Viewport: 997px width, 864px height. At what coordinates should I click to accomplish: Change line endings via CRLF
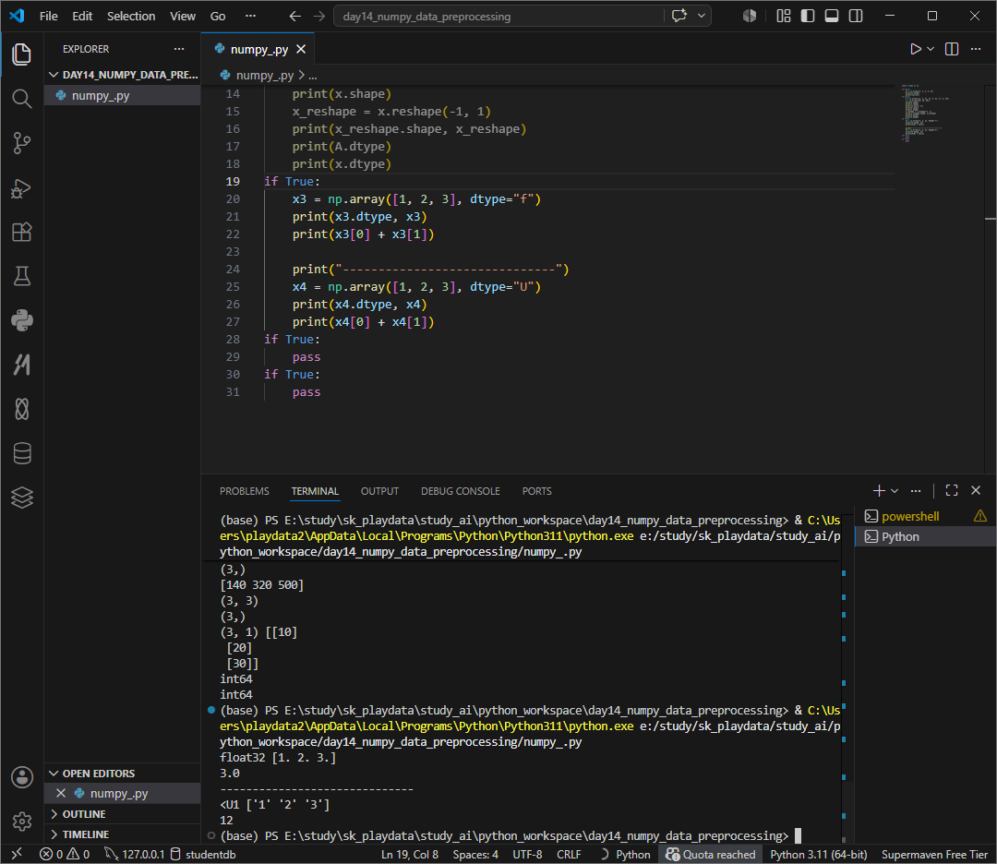tap(569, 855)
